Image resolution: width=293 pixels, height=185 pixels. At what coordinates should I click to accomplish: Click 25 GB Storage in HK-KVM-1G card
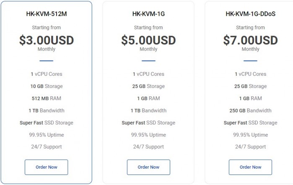(x=148, y=86)
